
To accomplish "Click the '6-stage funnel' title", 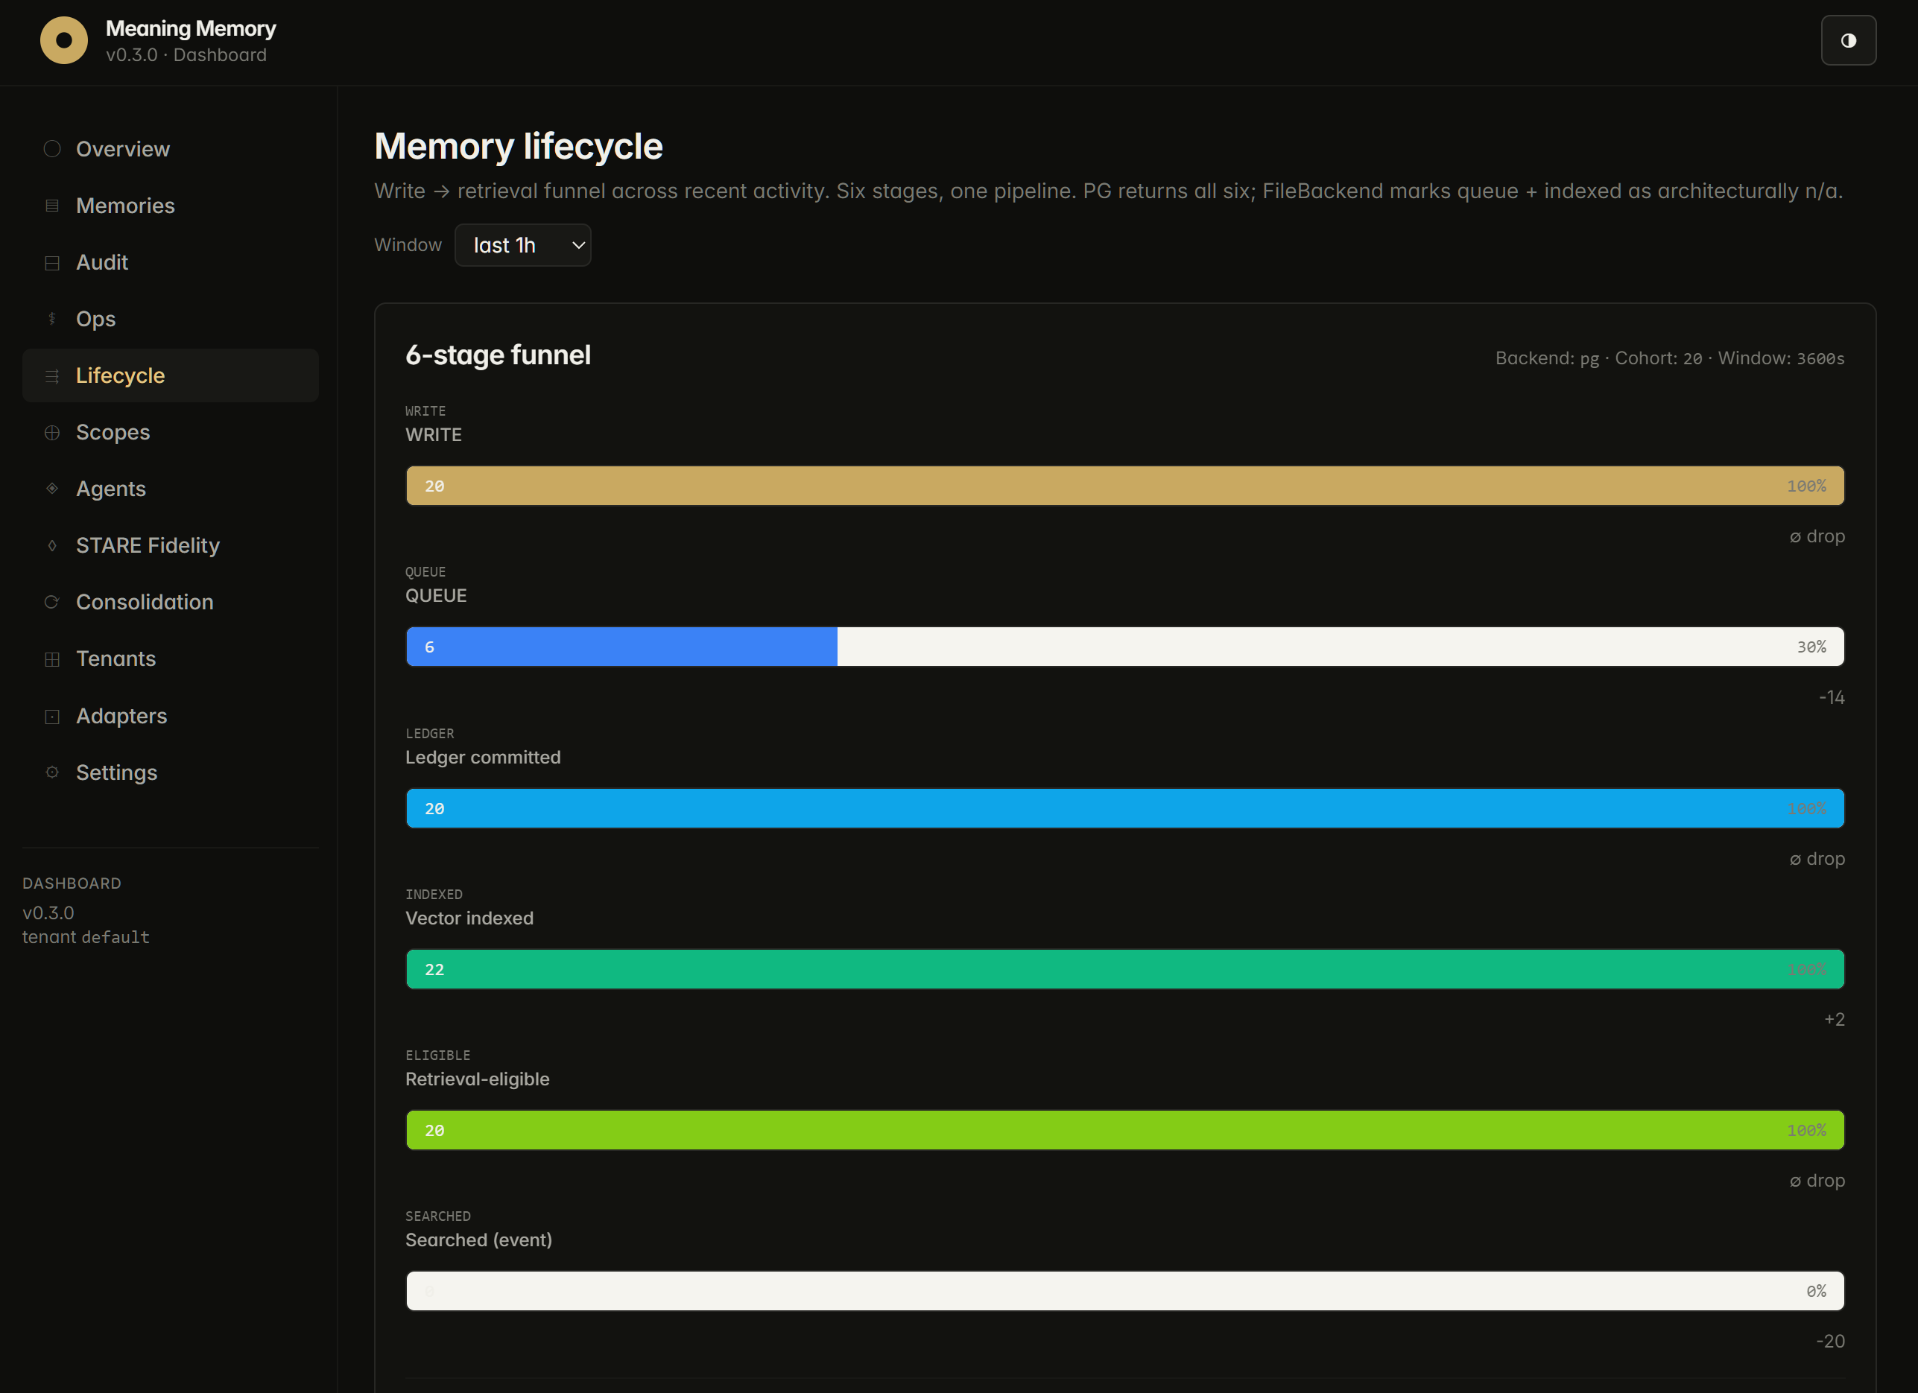I will pos(498,355).
